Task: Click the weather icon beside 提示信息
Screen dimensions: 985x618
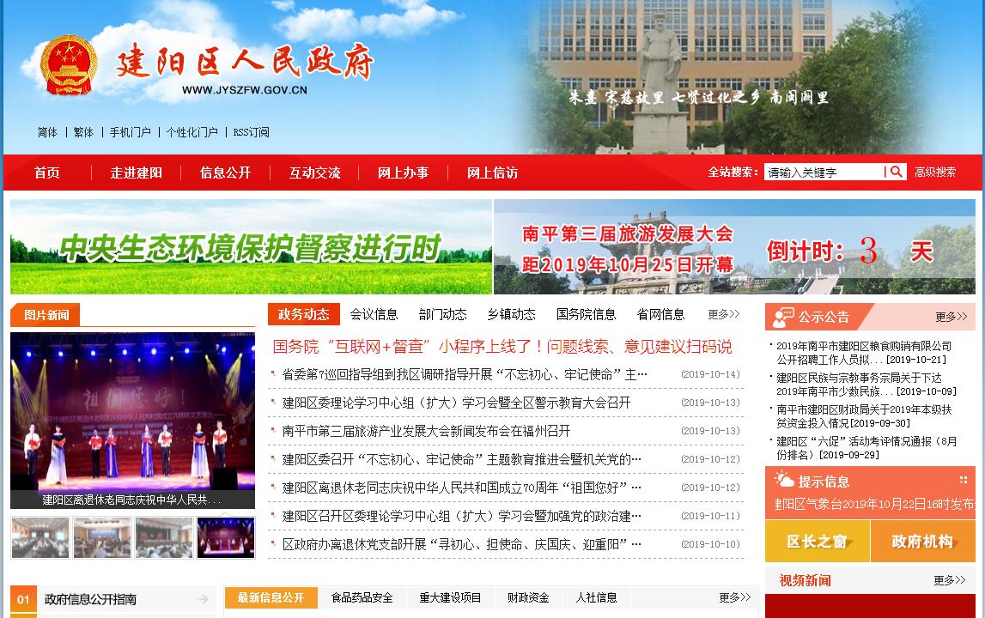Action: 783,480
